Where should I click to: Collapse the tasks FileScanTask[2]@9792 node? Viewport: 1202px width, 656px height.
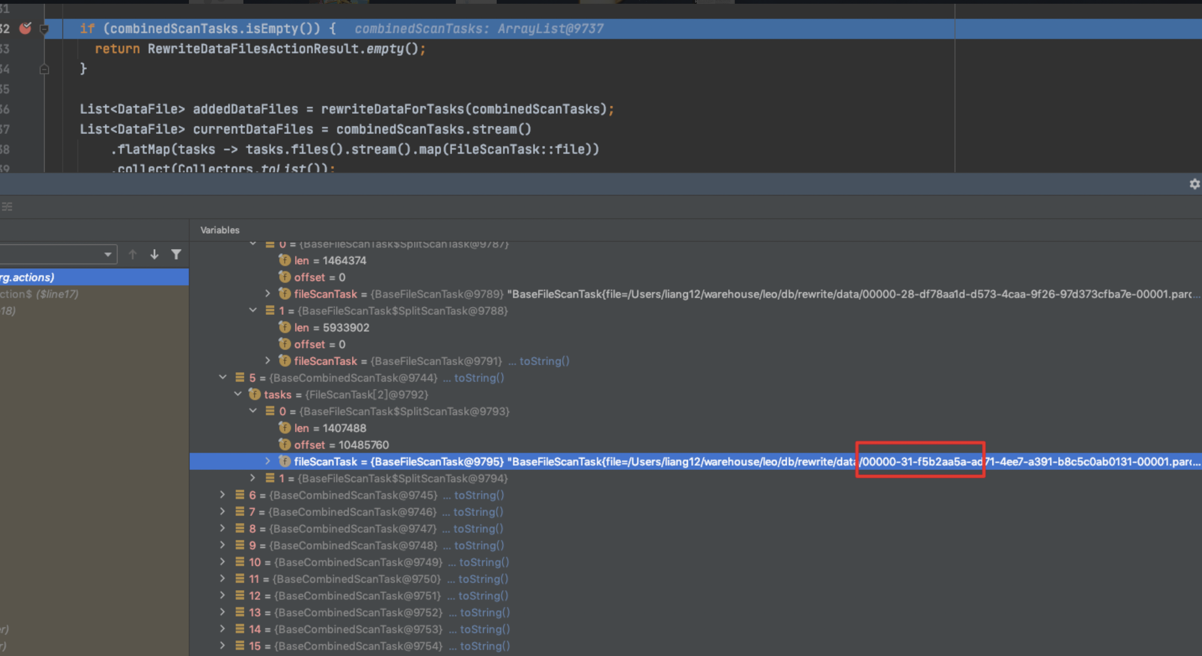coord(238,394)
